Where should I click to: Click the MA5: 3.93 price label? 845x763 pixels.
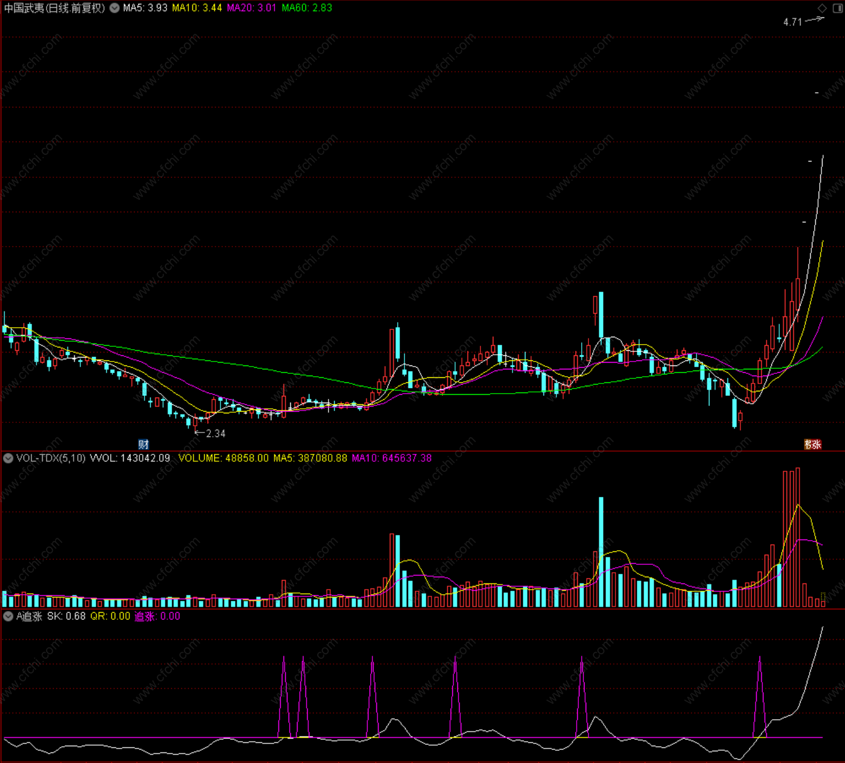tap(145, 8)
